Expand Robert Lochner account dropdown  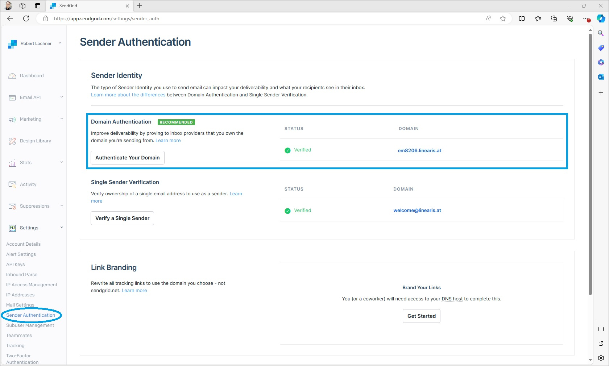click(x=60, y=43)
